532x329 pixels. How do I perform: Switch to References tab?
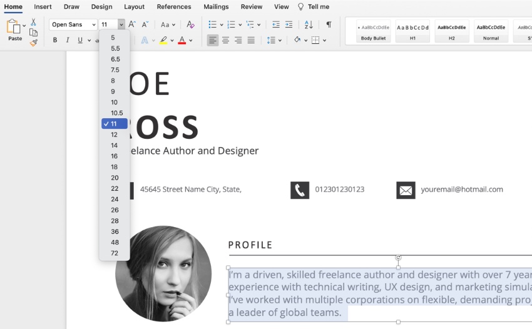(174, 7)
